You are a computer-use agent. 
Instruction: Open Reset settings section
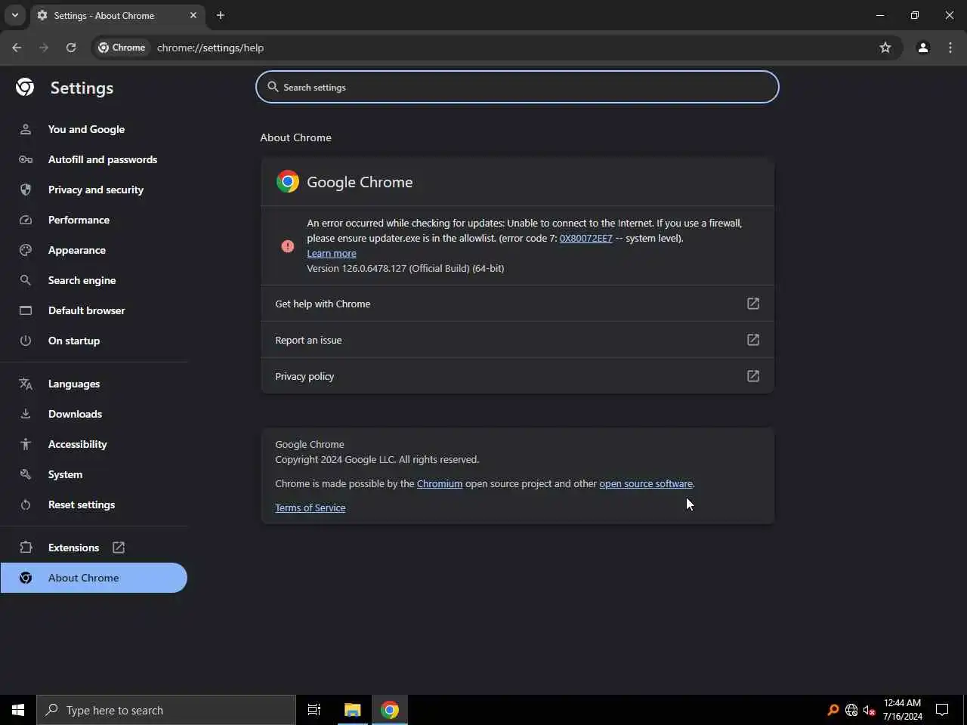click(x=94, y=504)
